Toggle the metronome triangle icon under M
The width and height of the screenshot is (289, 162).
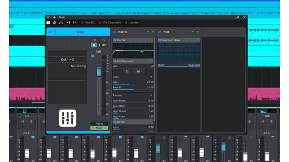(x=94, y=45)
